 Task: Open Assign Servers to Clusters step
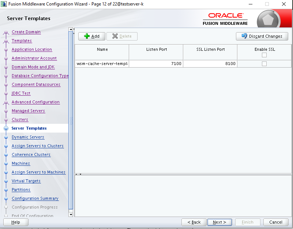38,146
